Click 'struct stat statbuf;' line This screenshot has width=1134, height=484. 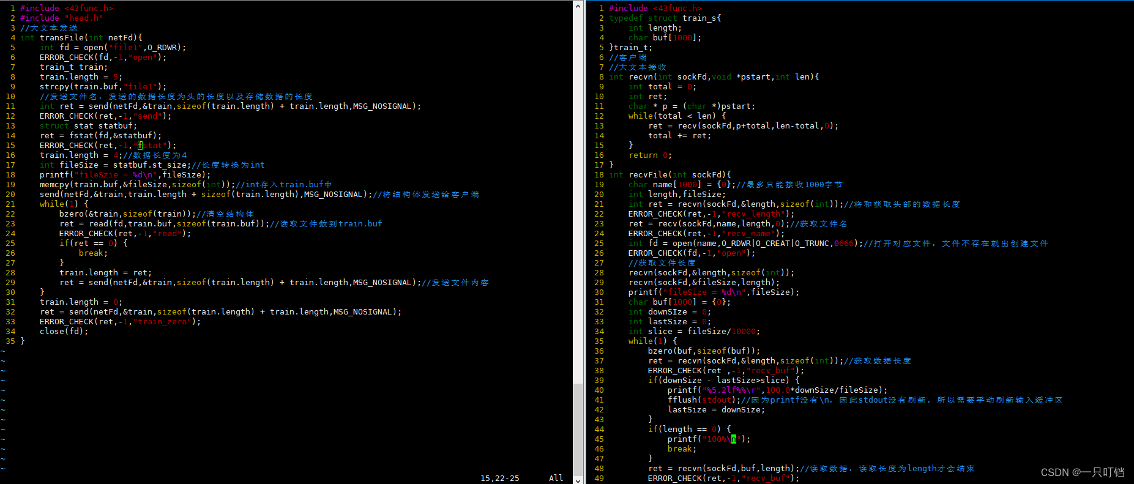point(89,126)
